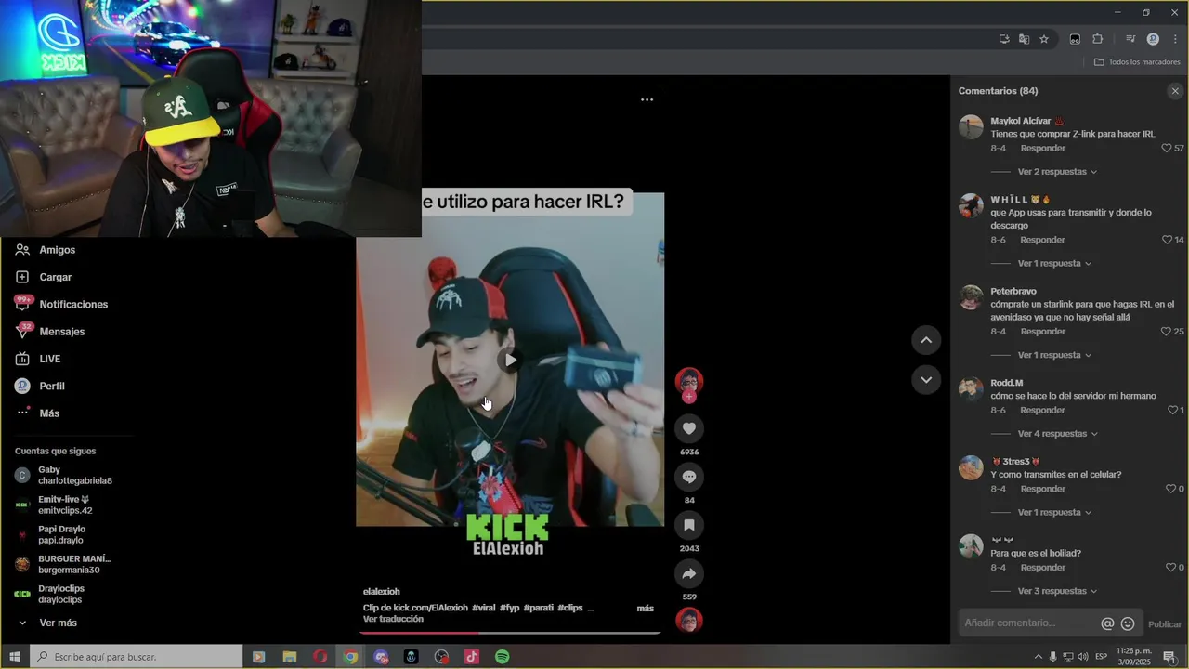Bookmark page with Chrome star icon
The image size is (1189, 669).
coord(1044,39)
